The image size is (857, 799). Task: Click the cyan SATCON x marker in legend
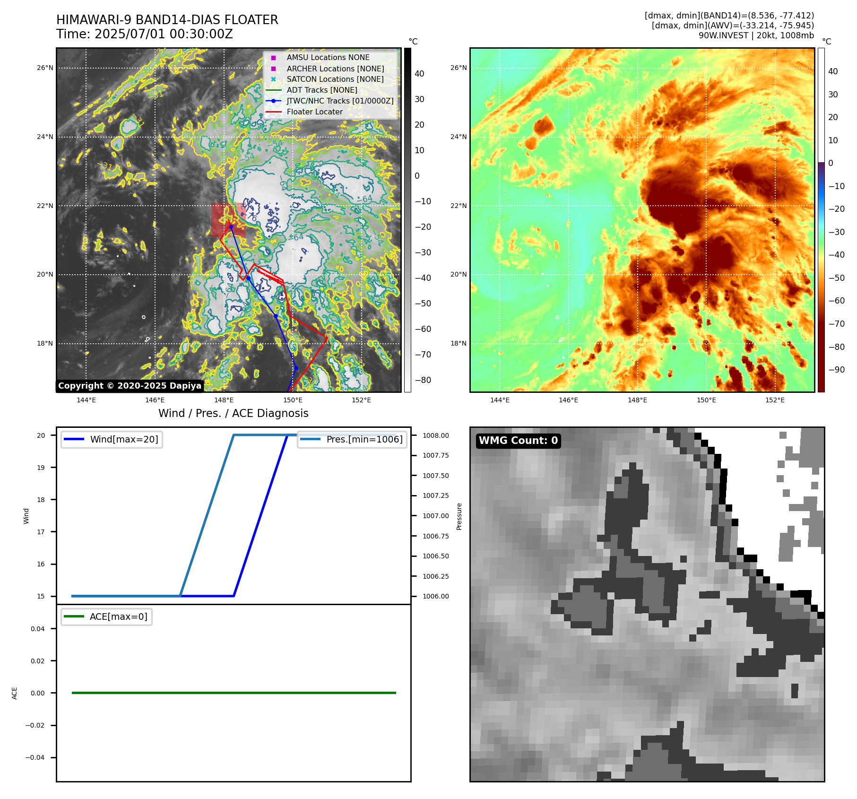273,79
